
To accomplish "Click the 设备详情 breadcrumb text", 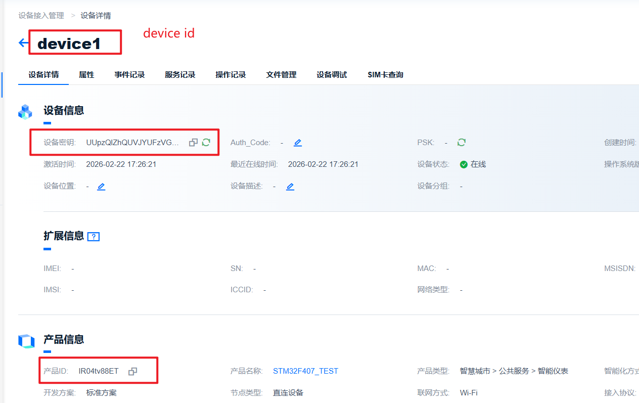I will click(x=96, y=15).
